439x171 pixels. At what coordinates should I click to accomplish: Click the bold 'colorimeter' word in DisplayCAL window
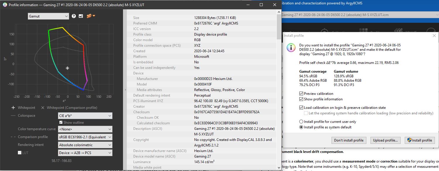click(304, 161)
